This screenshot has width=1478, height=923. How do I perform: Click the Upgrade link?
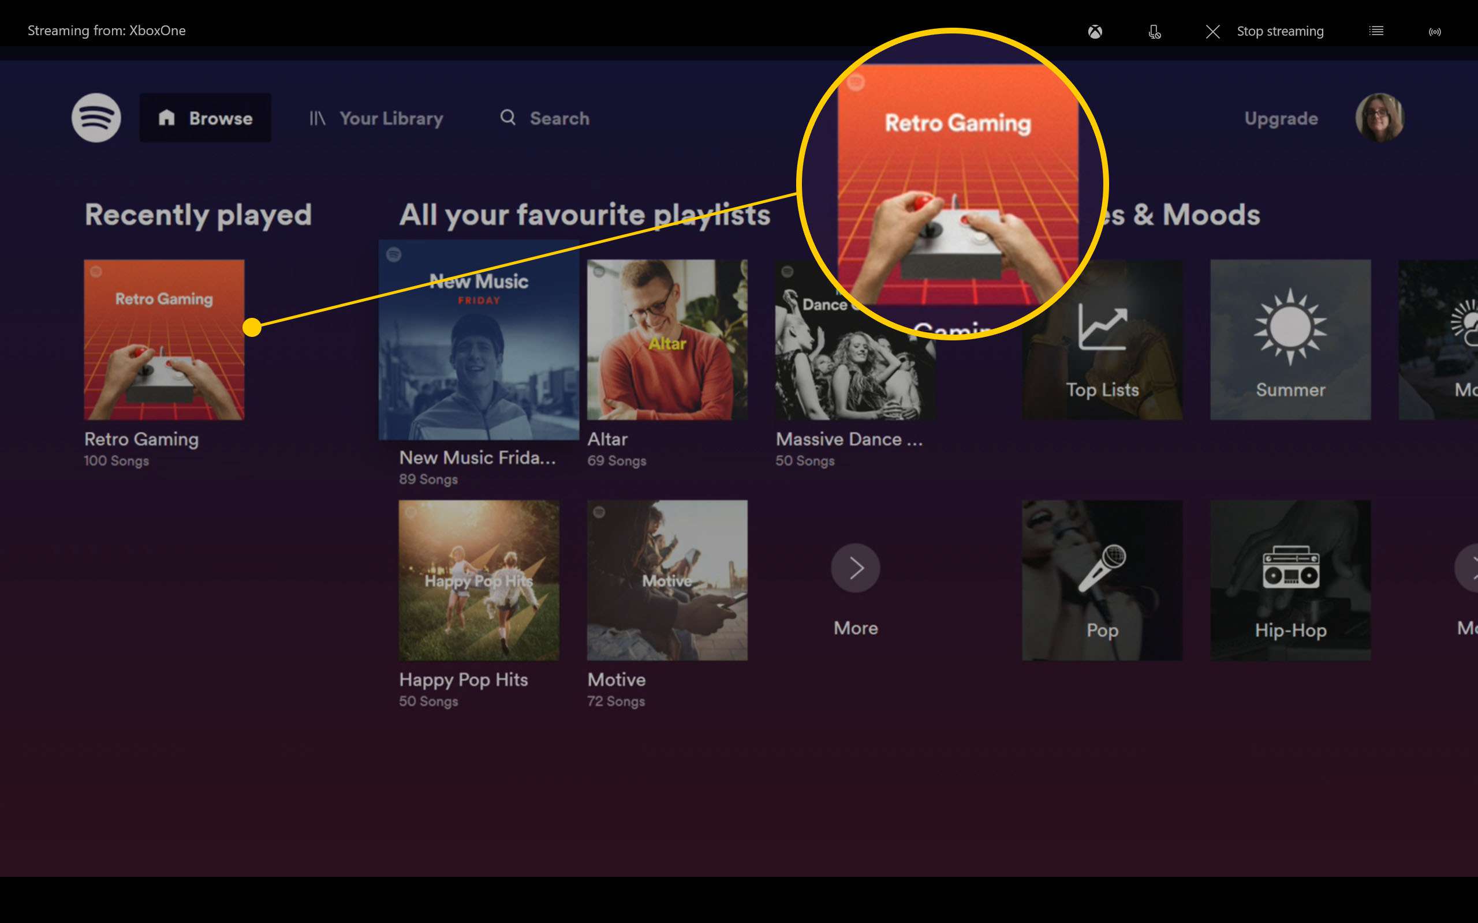click(x=1280, y=118)
